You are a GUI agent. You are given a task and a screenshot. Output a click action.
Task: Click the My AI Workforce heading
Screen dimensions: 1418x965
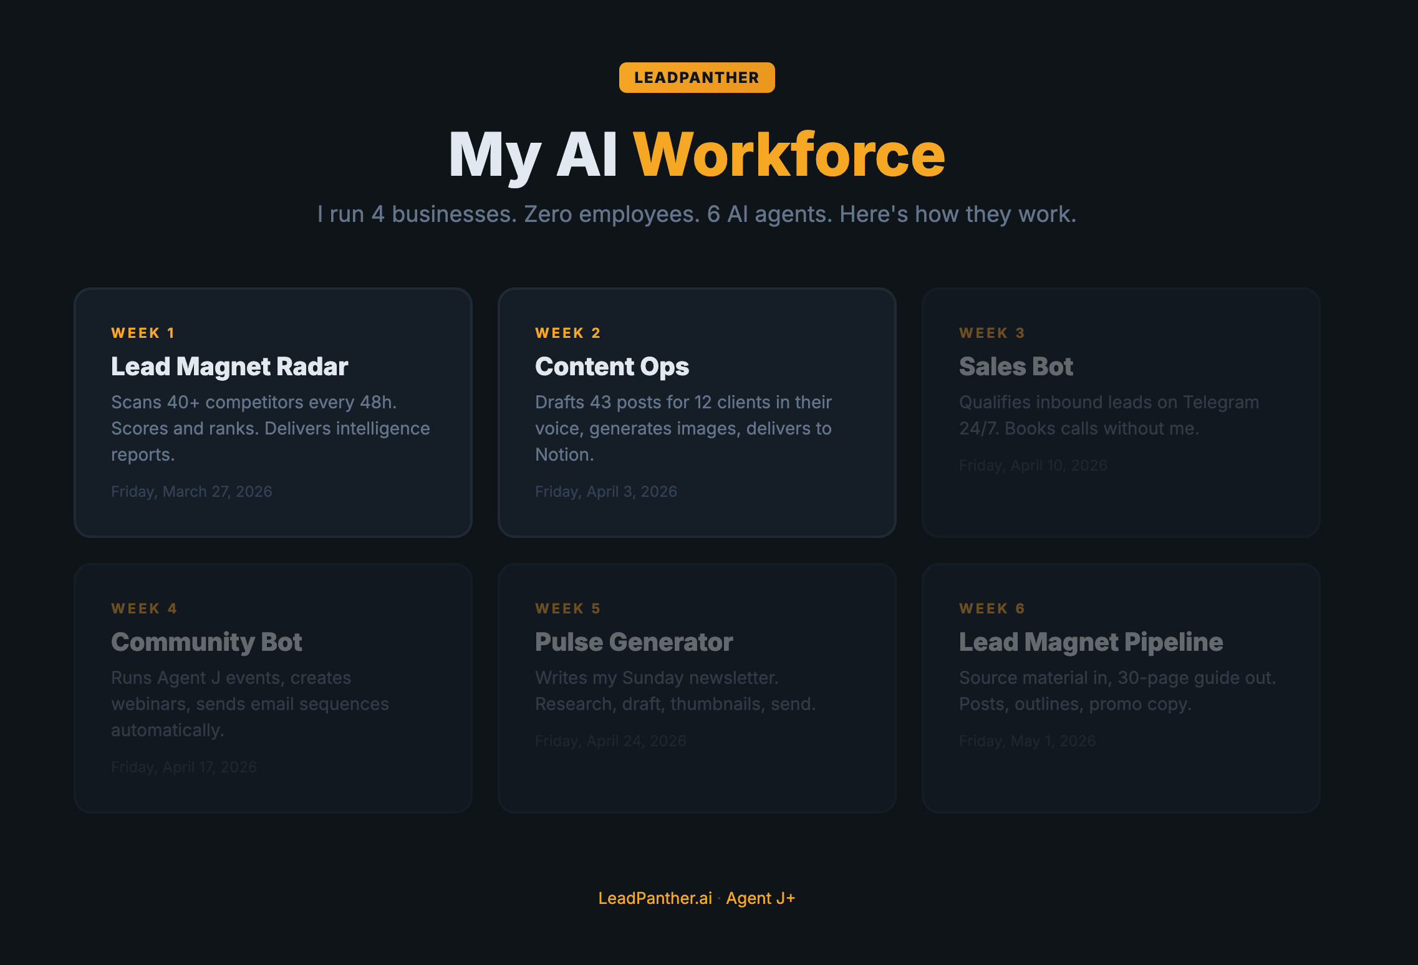pos(697,155)
